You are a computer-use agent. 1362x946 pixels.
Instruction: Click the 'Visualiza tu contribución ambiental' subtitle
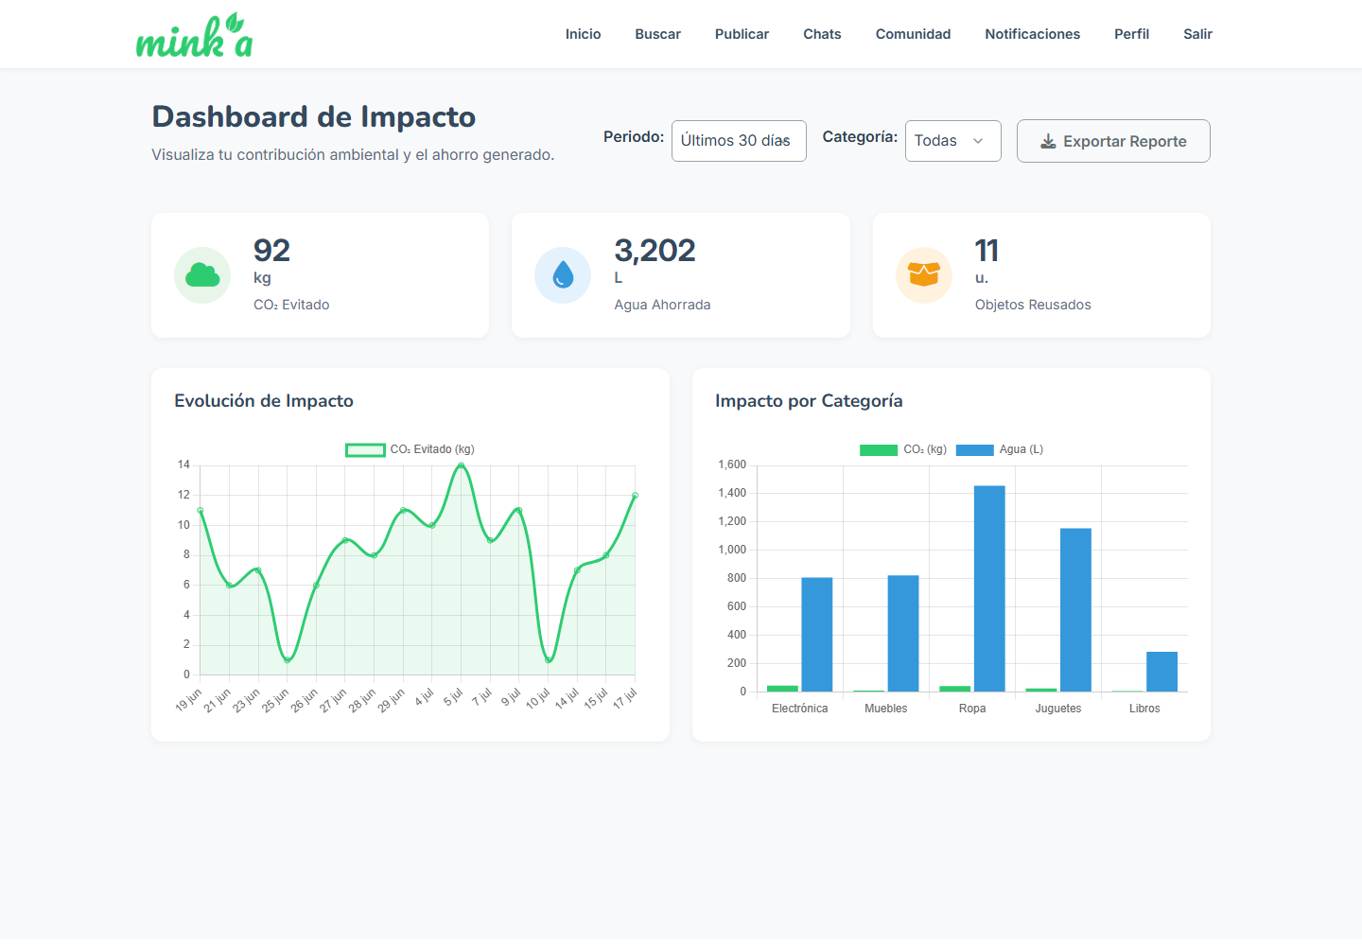(x=353, y=155)
